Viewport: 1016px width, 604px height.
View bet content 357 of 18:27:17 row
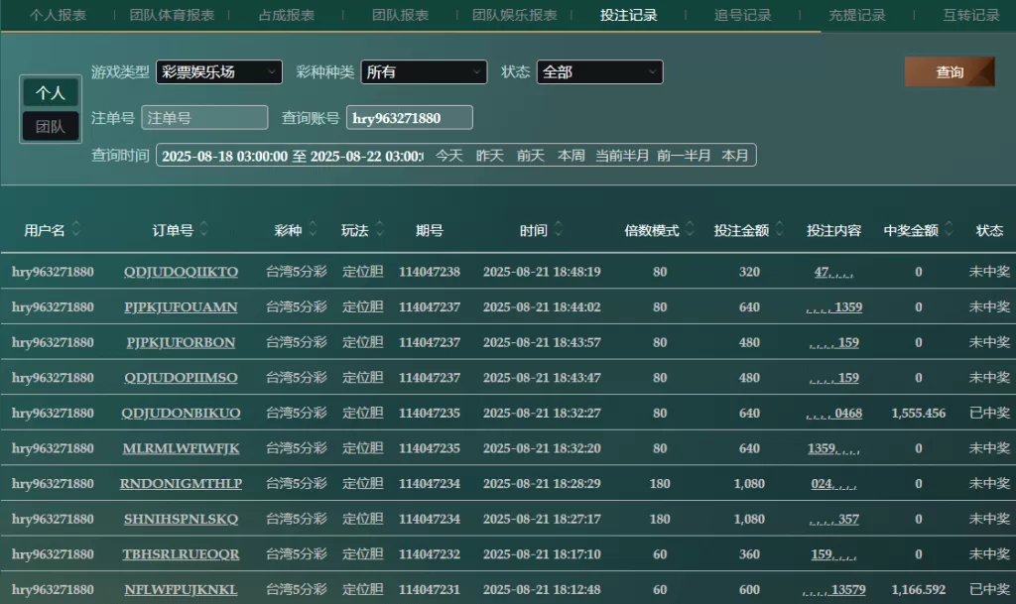click(833, 519)
